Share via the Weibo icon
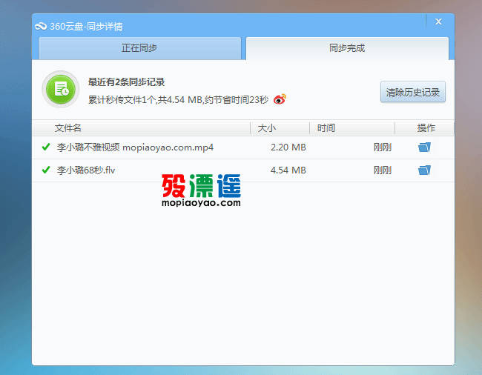 [280, 99]
